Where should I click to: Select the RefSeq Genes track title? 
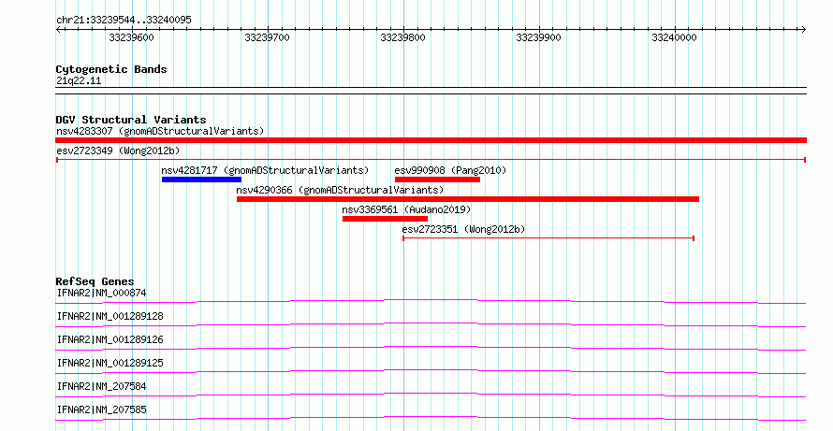pyautogui.click(x=95, y=281)
